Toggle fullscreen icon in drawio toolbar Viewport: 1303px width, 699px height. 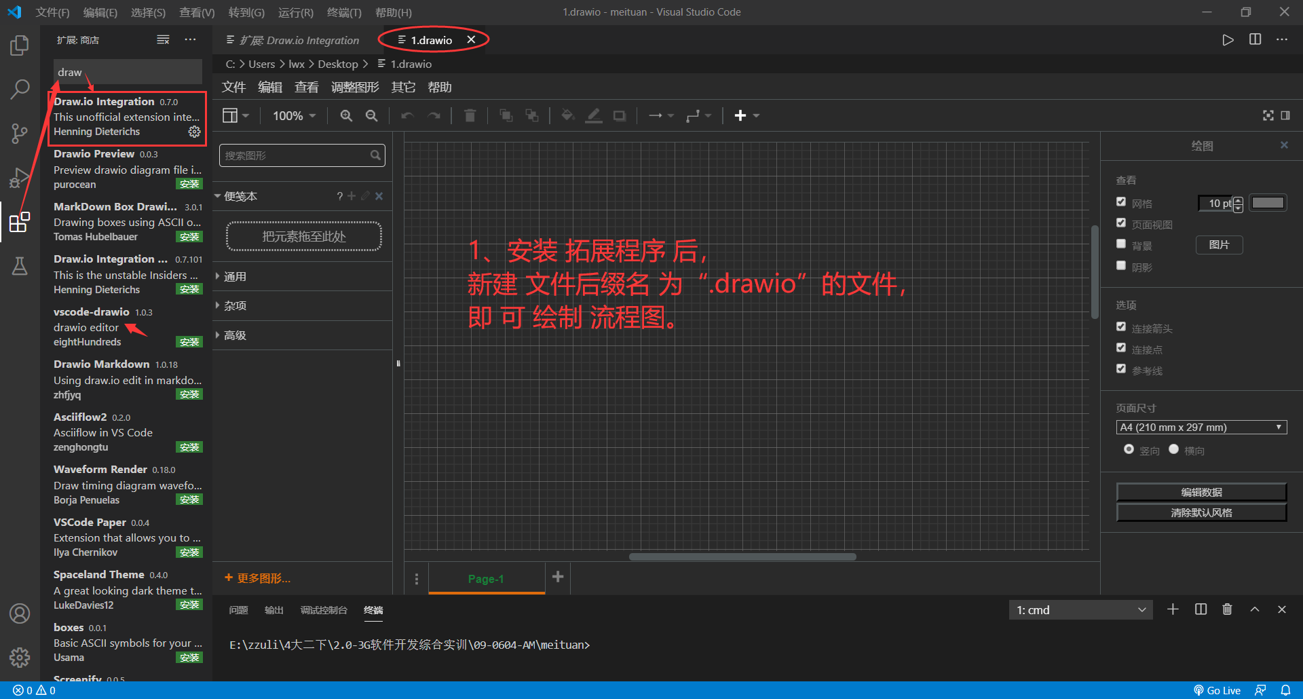click(x=1268, y=115)
